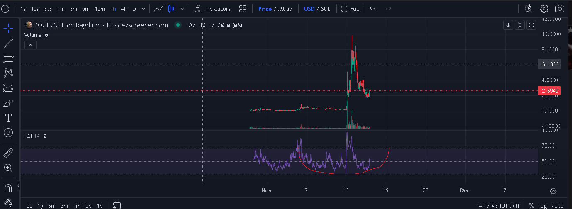Switch chart to MCap mode
572x209 pixels.
pos(286,8)
